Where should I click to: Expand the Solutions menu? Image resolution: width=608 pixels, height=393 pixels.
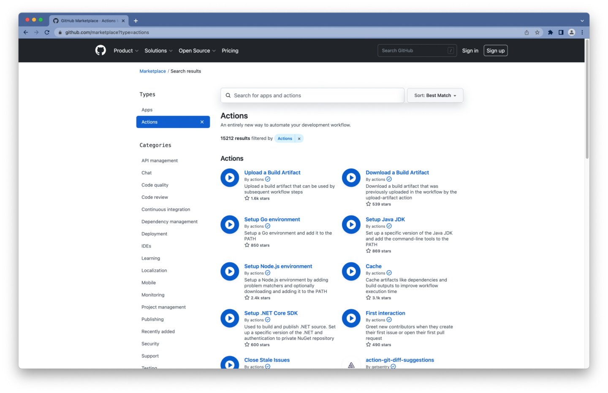pos(158,51)
